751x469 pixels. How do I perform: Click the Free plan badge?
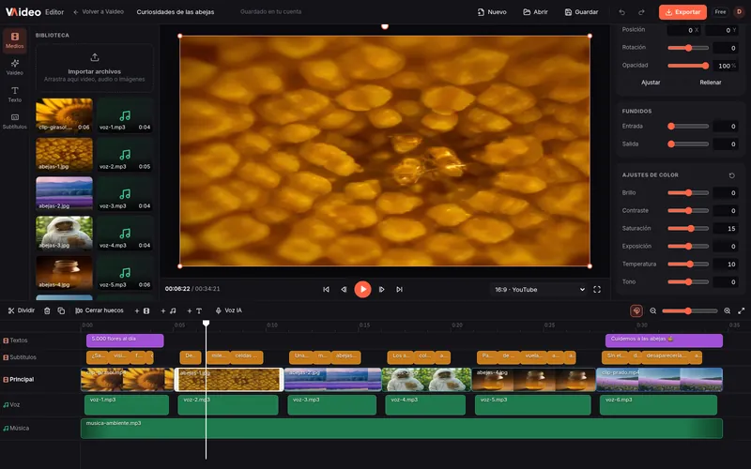coord(720,12)
